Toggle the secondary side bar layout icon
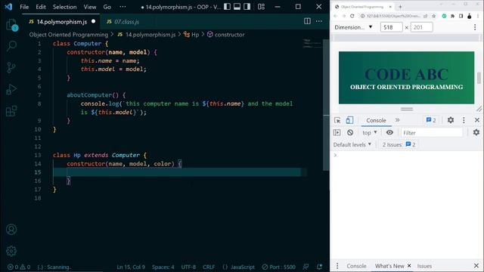Screen dimensions: 484x272 pyautogui.click(x=247, y=7)
